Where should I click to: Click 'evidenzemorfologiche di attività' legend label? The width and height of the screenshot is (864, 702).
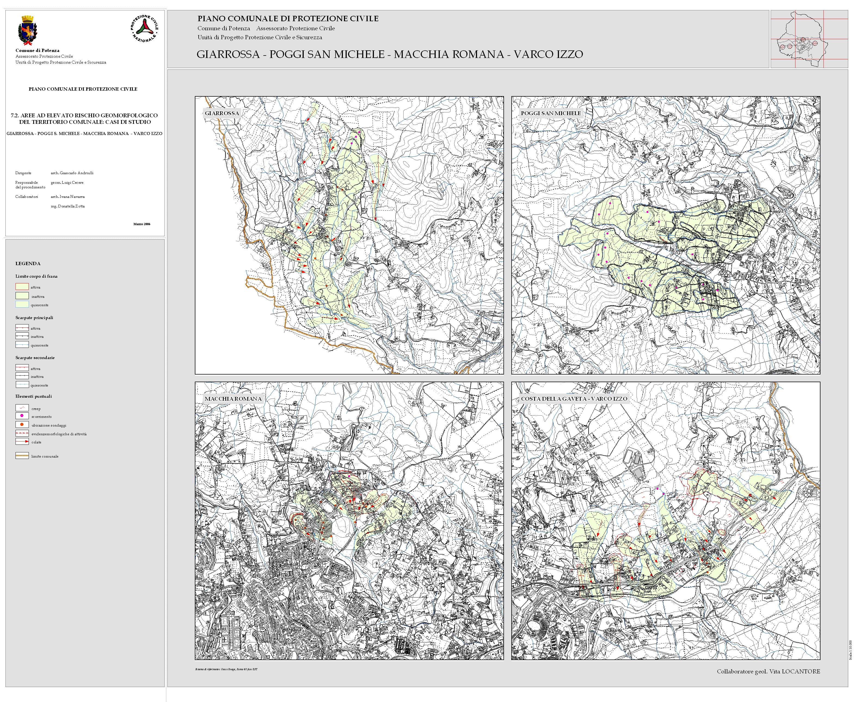(x=59, y=434)
